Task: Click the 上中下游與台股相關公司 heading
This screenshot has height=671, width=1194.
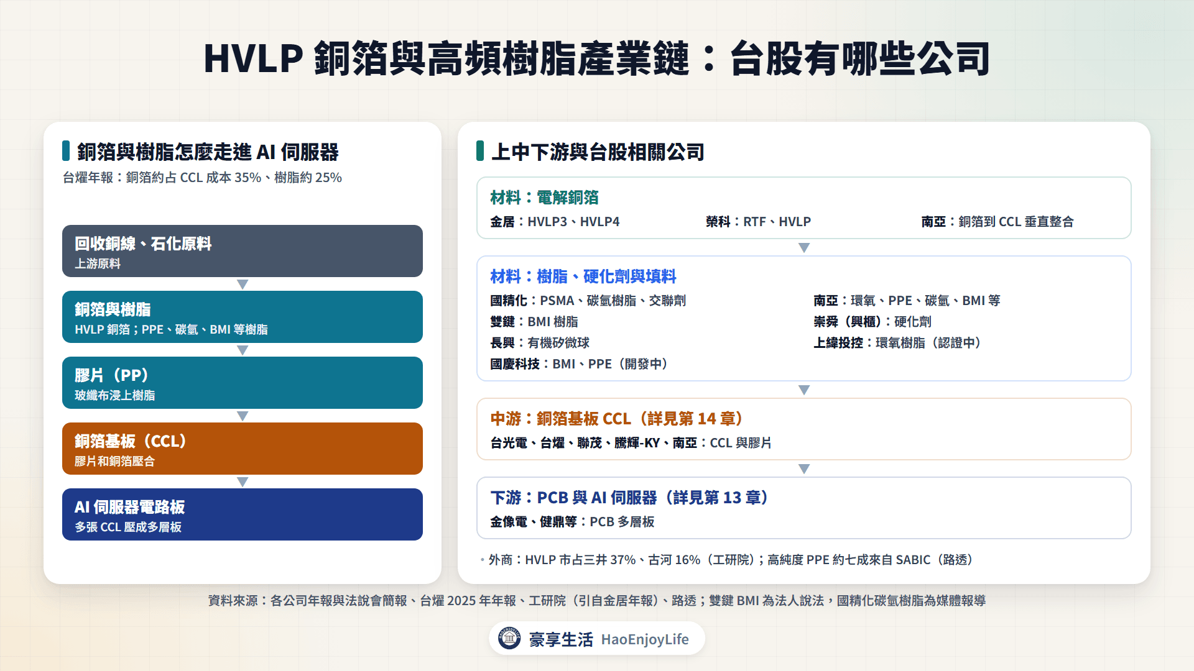Action: pyautogui.click(x=598, y=152)
